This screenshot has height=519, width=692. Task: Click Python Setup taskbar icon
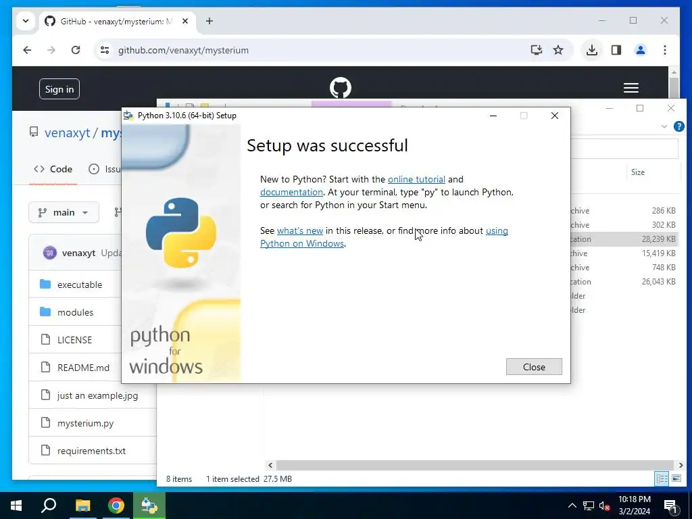(x=149, y=505)
